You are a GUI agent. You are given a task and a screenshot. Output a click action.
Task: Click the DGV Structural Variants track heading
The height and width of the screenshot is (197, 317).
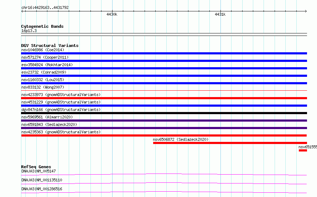(x=50, y=46)
